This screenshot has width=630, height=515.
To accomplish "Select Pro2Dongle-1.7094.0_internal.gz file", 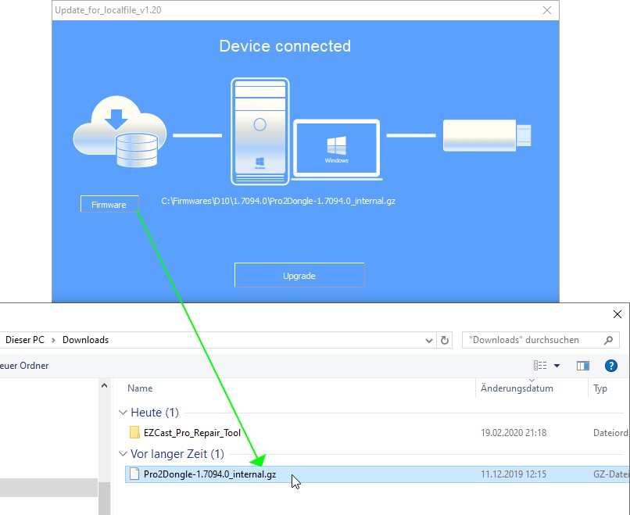I will [x=378, y=474].
